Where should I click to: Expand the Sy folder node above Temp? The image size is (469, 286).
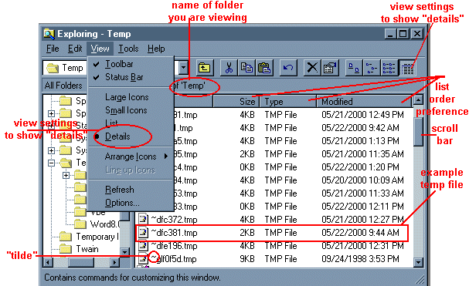pyautogui.click(x=51, y=150)
